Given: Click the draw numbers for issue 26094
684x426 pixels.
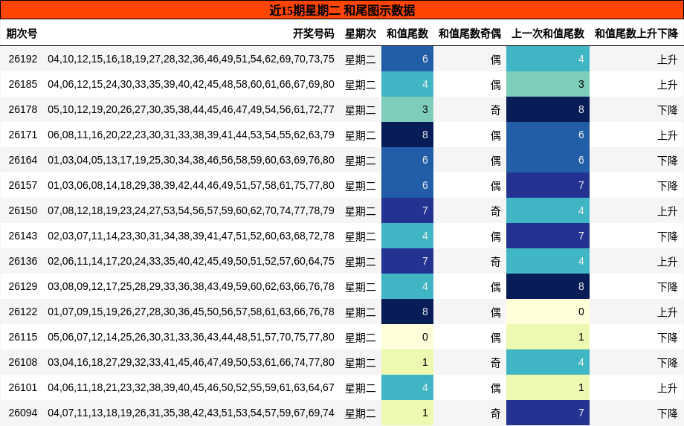Looking at the screenshot, I should [191, 413].
